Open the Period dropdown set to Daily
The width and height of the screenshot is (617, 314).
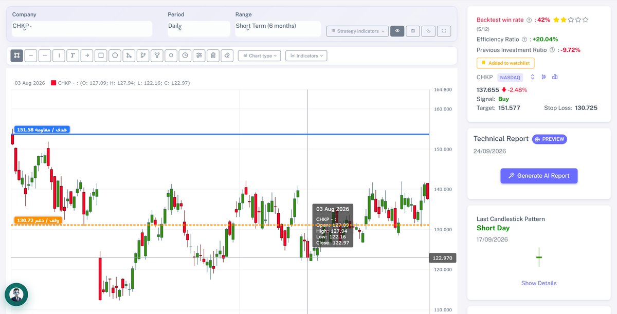[x=198, y=29]
